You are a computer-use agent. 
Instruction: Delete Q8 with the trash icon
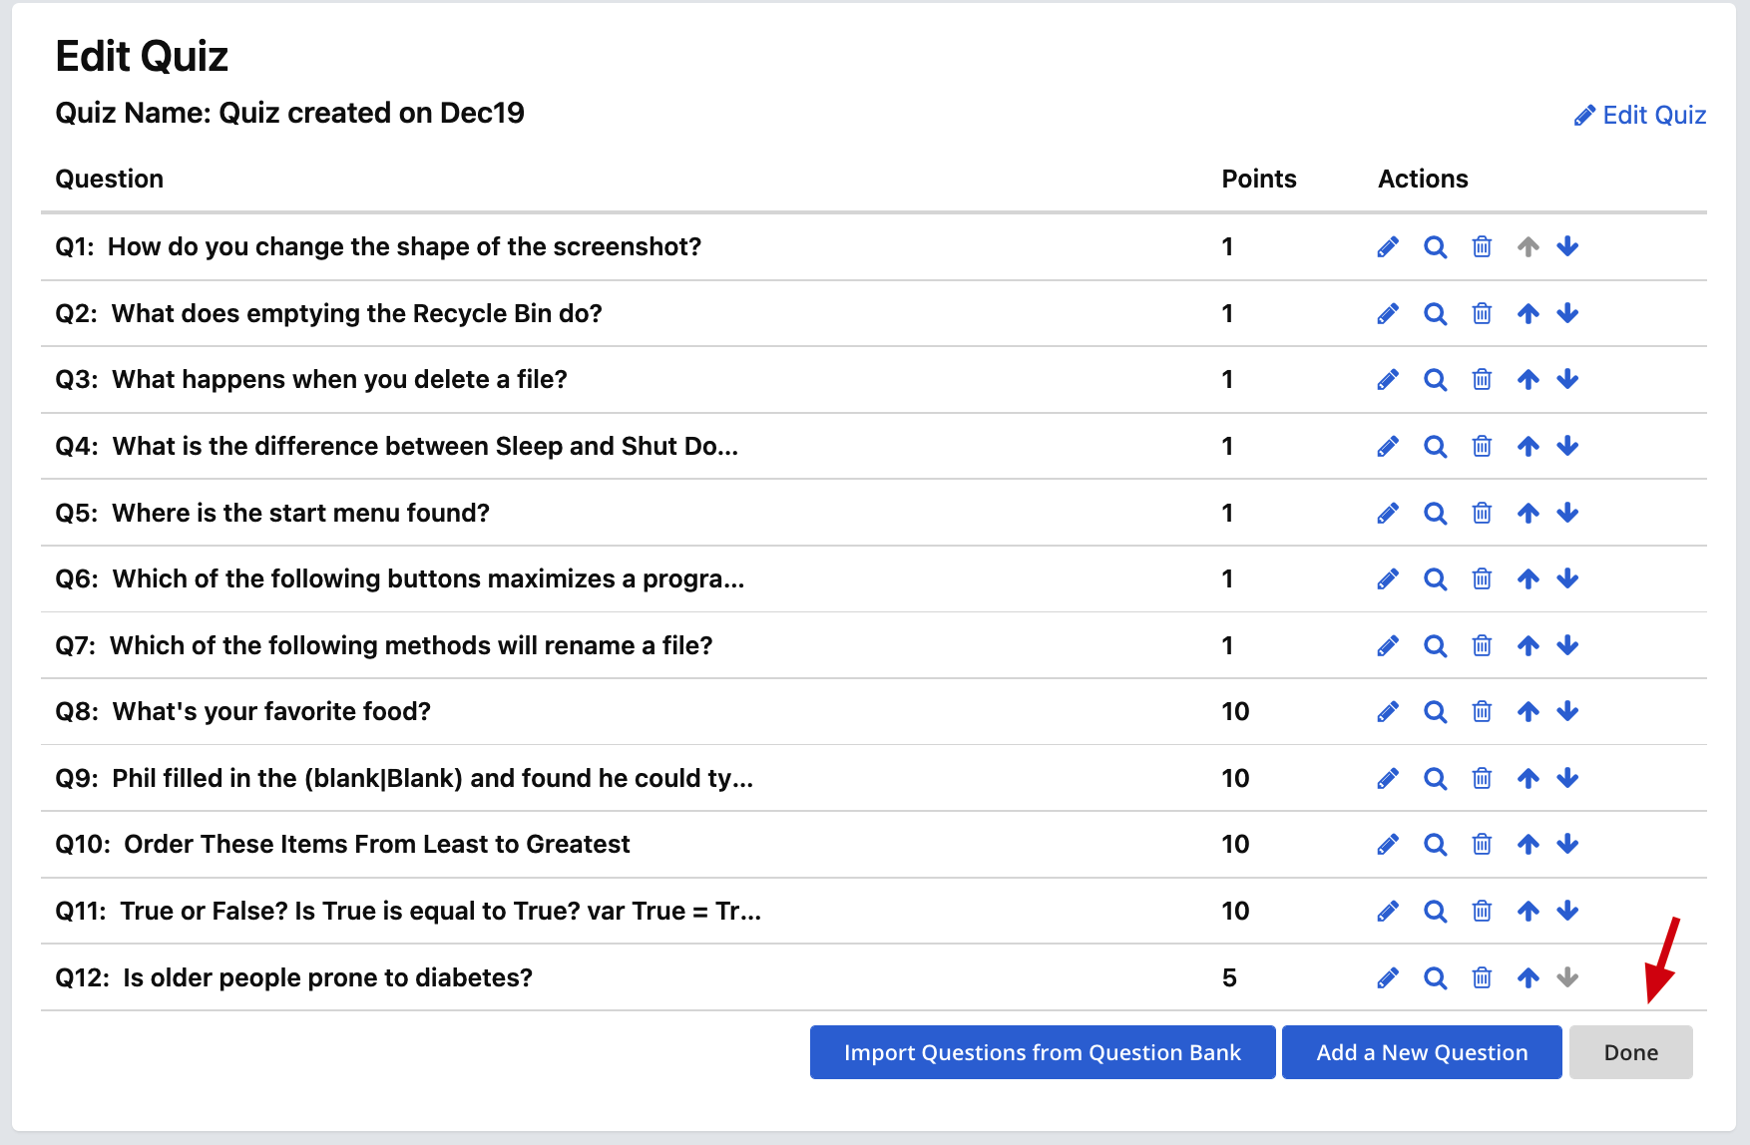tap(1482, 711)
